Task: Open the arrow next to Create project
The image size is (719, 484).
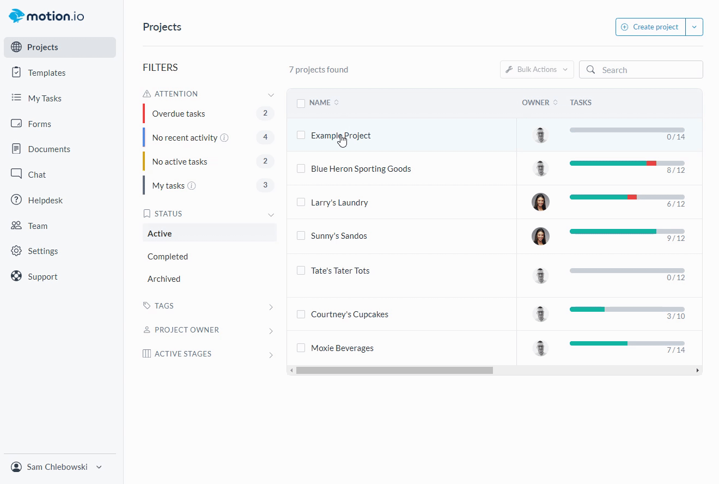Action: point(694,27)
